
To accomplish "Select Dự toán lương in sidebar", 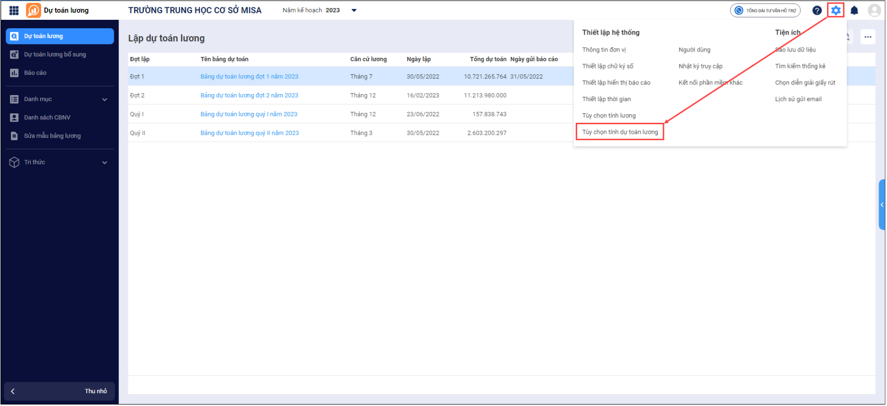I will 60,36.
